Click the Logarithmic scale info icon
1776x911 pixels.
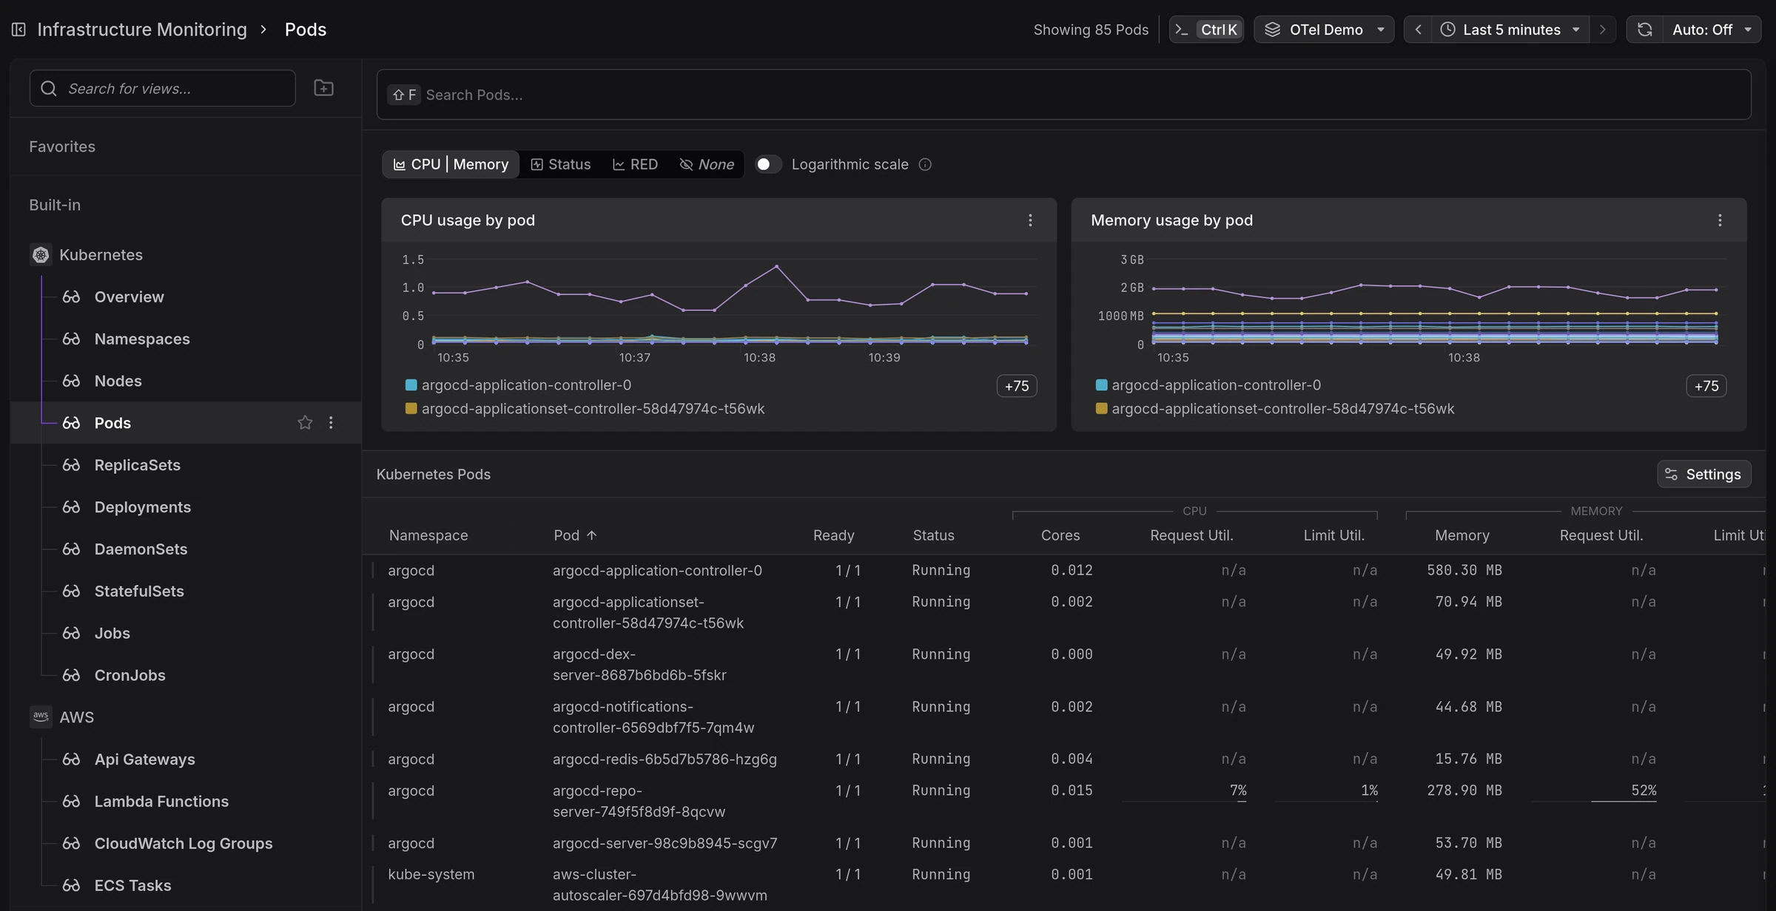coord(925,164)
